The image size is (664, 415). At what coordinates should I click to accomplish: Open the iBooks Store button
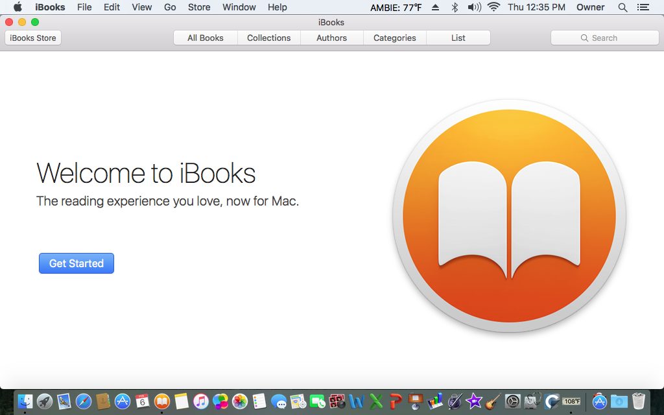(x=33, y=38)
